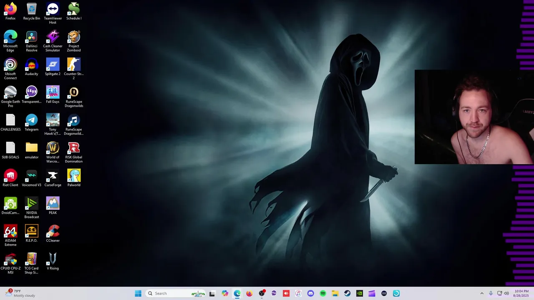534x300 pixels.
Task: Select the Fall Guys shortcut
Action: pyautogui.click(x=53, y=95)
